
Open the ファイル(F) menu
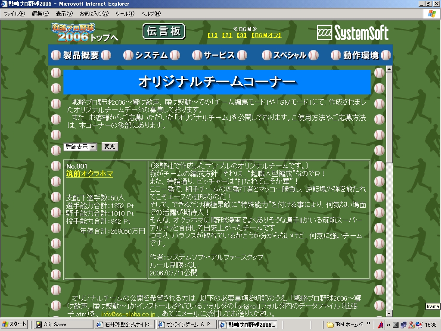[x=14, y=13]
